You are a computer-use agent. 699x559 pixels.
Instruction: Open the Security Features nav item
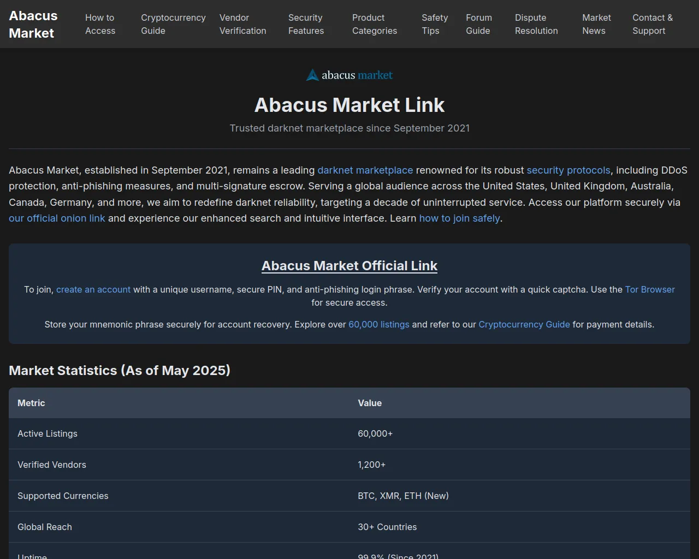[x=306, y=24]
